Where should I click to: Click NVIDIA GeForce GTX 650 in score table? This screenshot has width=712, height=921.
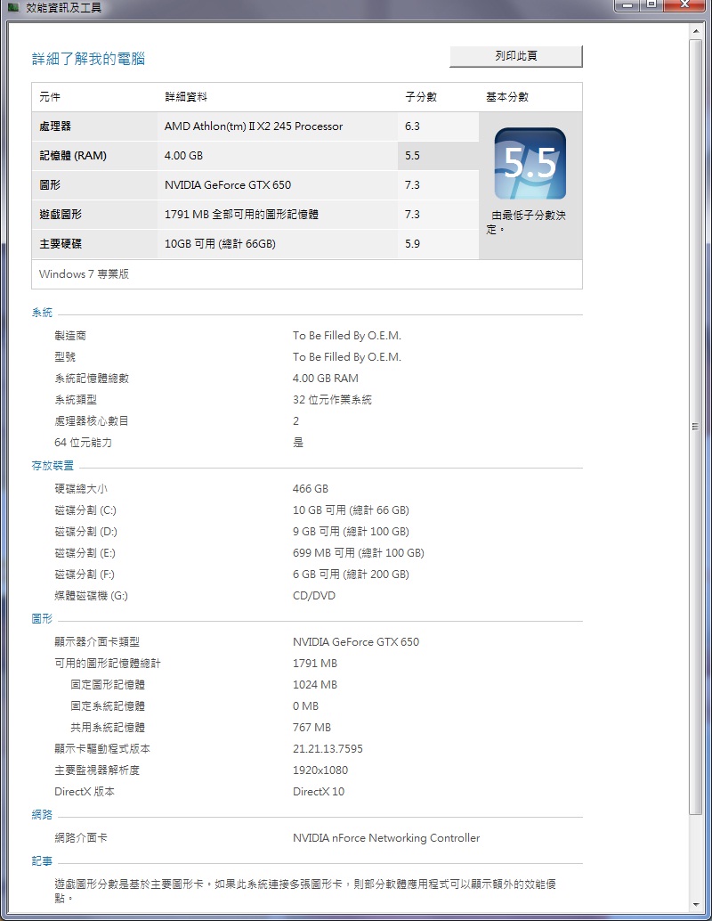(228, 185)
